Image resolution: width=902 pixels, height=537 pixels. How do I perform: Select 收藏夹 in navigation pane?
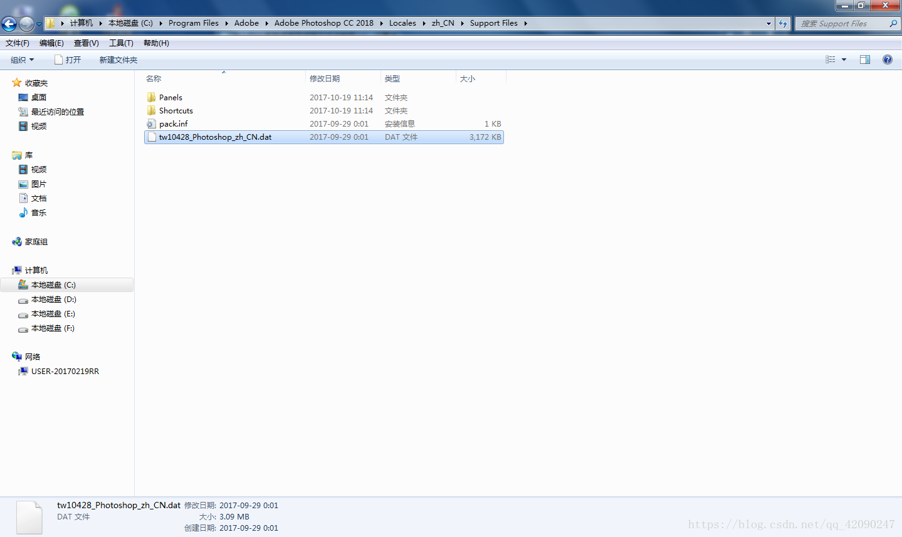click(36, 83)
